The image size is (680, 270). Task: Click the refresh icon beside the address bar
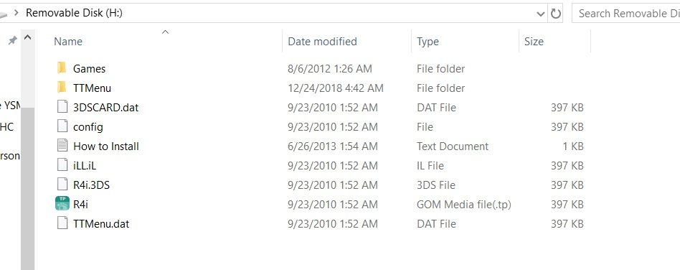tap(555, 14)
